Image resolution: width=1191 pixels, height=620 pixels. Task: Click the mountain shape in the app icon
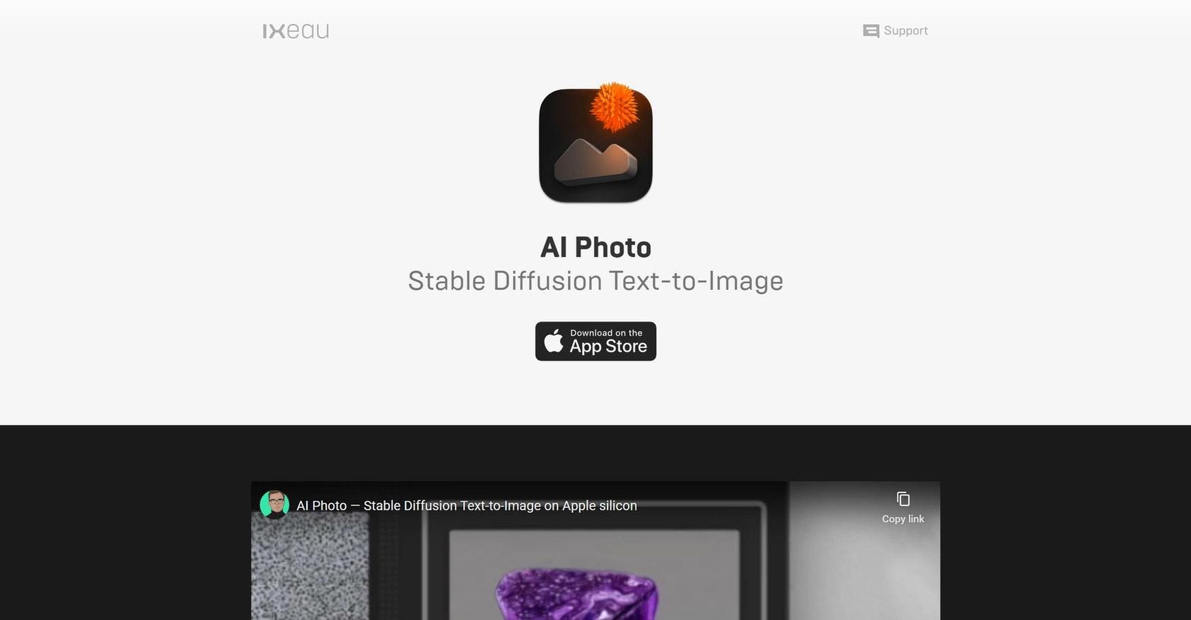(595, 162)
